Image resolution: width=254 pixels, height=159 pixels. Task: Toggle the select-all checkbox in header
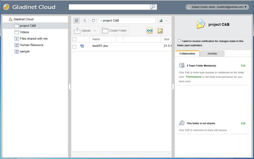pos(74,39)
